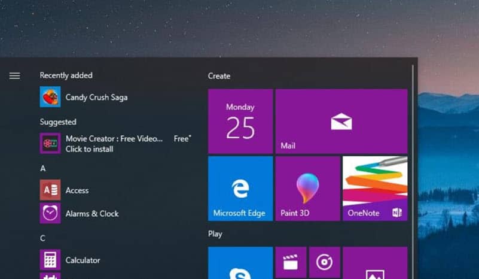Open the Skype tile
Screen dimensions: 479x279
coord(240,263)
